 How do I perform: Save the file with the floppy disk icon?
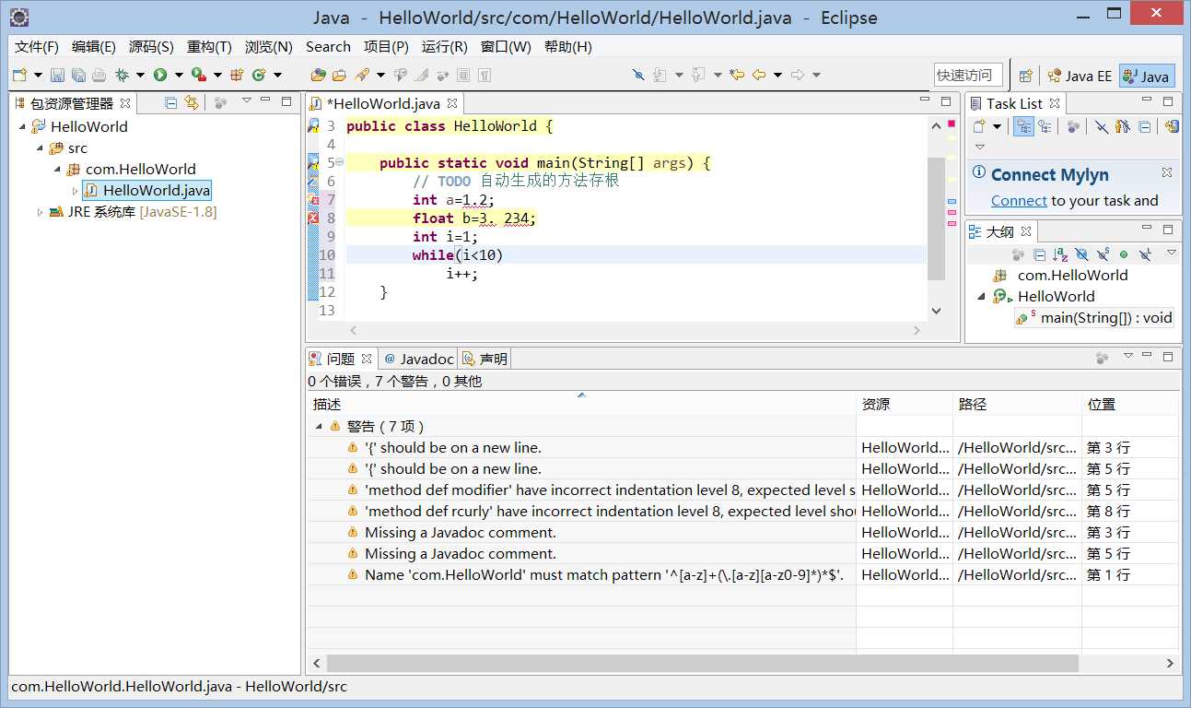click(x=57, y=75)
